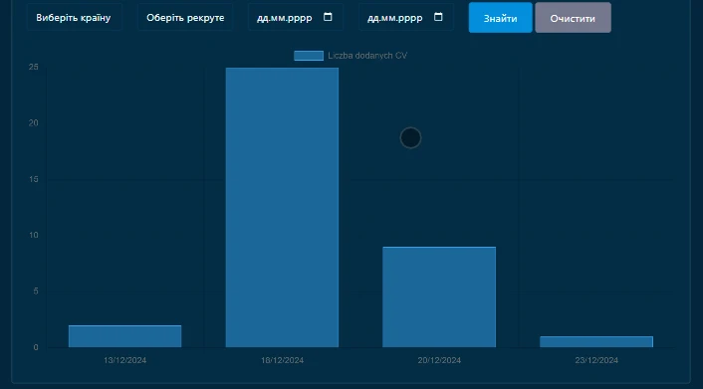703x389 pixels.
Task: Select the 20/12/2024 bar in chart
Action: click(439, 297)
